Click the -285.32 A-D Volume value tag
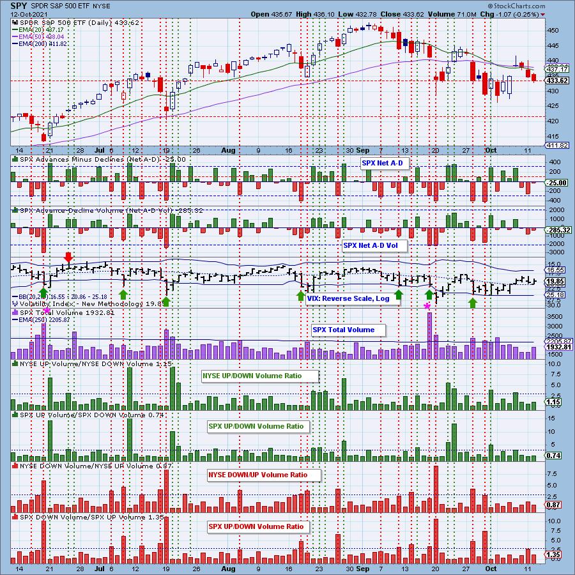Viewport: 575px width, 575px height. 558,230
